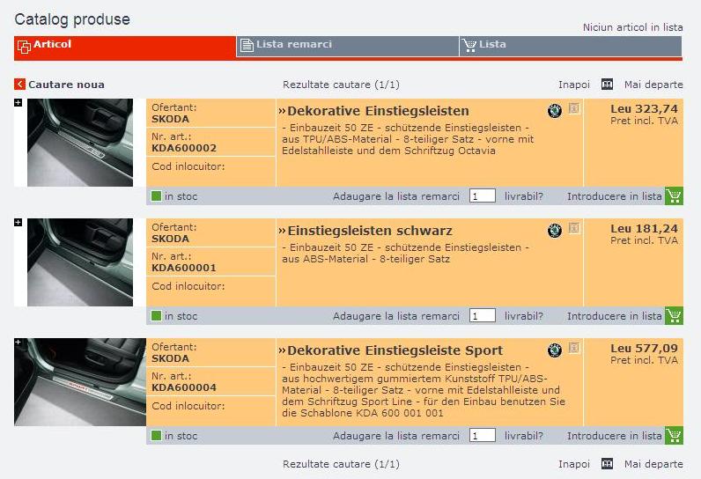Expand the image of product KDA600004 with plus
The image size is (701, 479).
(x=18, y=343)
